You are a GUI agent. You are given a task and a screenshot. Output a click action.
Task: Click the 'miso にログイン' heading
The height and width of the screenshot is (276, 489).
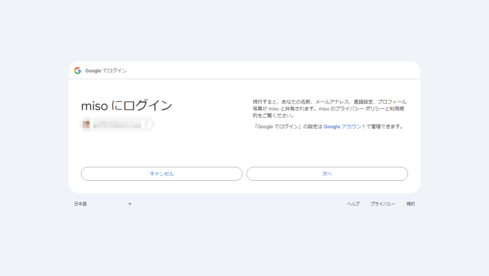[126, 106]
